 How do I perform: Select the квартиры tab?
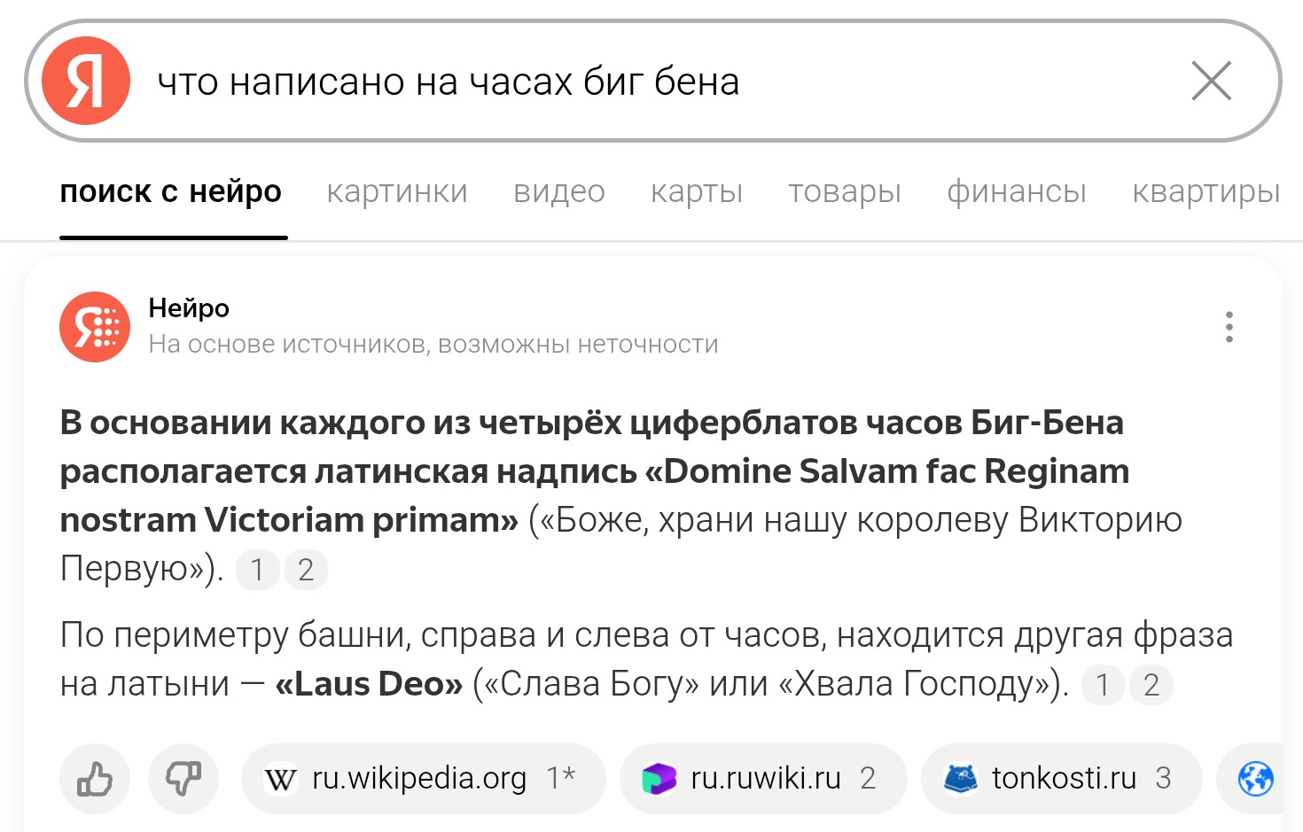click(1206, 191)
